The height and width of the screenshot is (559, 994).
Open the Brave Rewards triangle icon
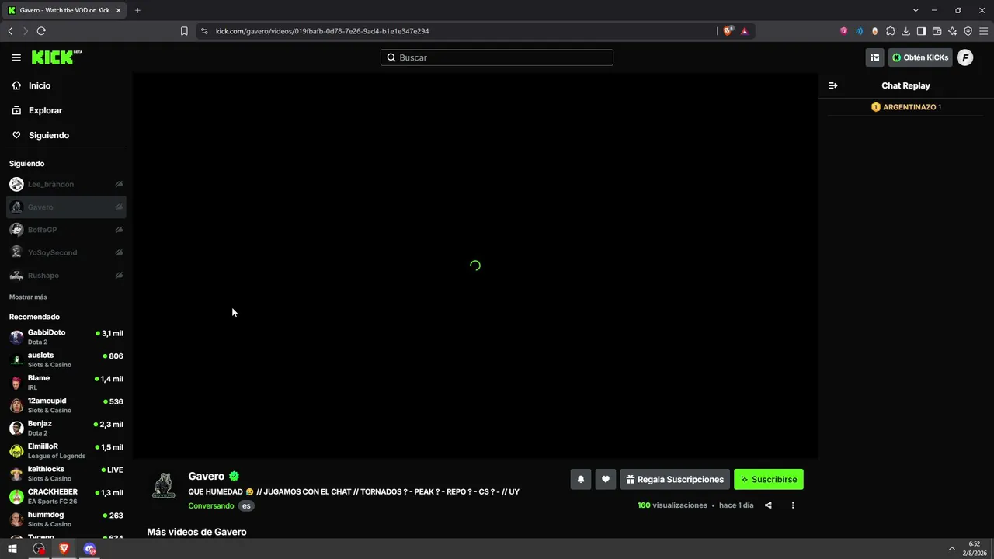[745, 31]
